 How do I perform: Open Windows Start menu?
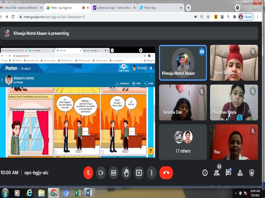pos(5,193)
